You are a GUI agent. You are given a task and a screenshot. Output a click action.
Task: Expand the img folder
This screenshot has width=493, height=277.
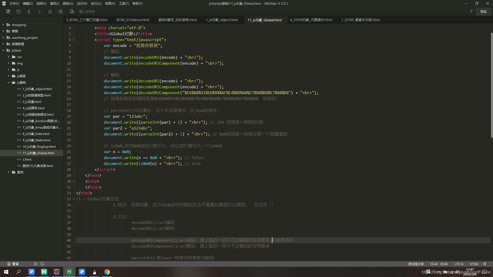click(8, 63)
